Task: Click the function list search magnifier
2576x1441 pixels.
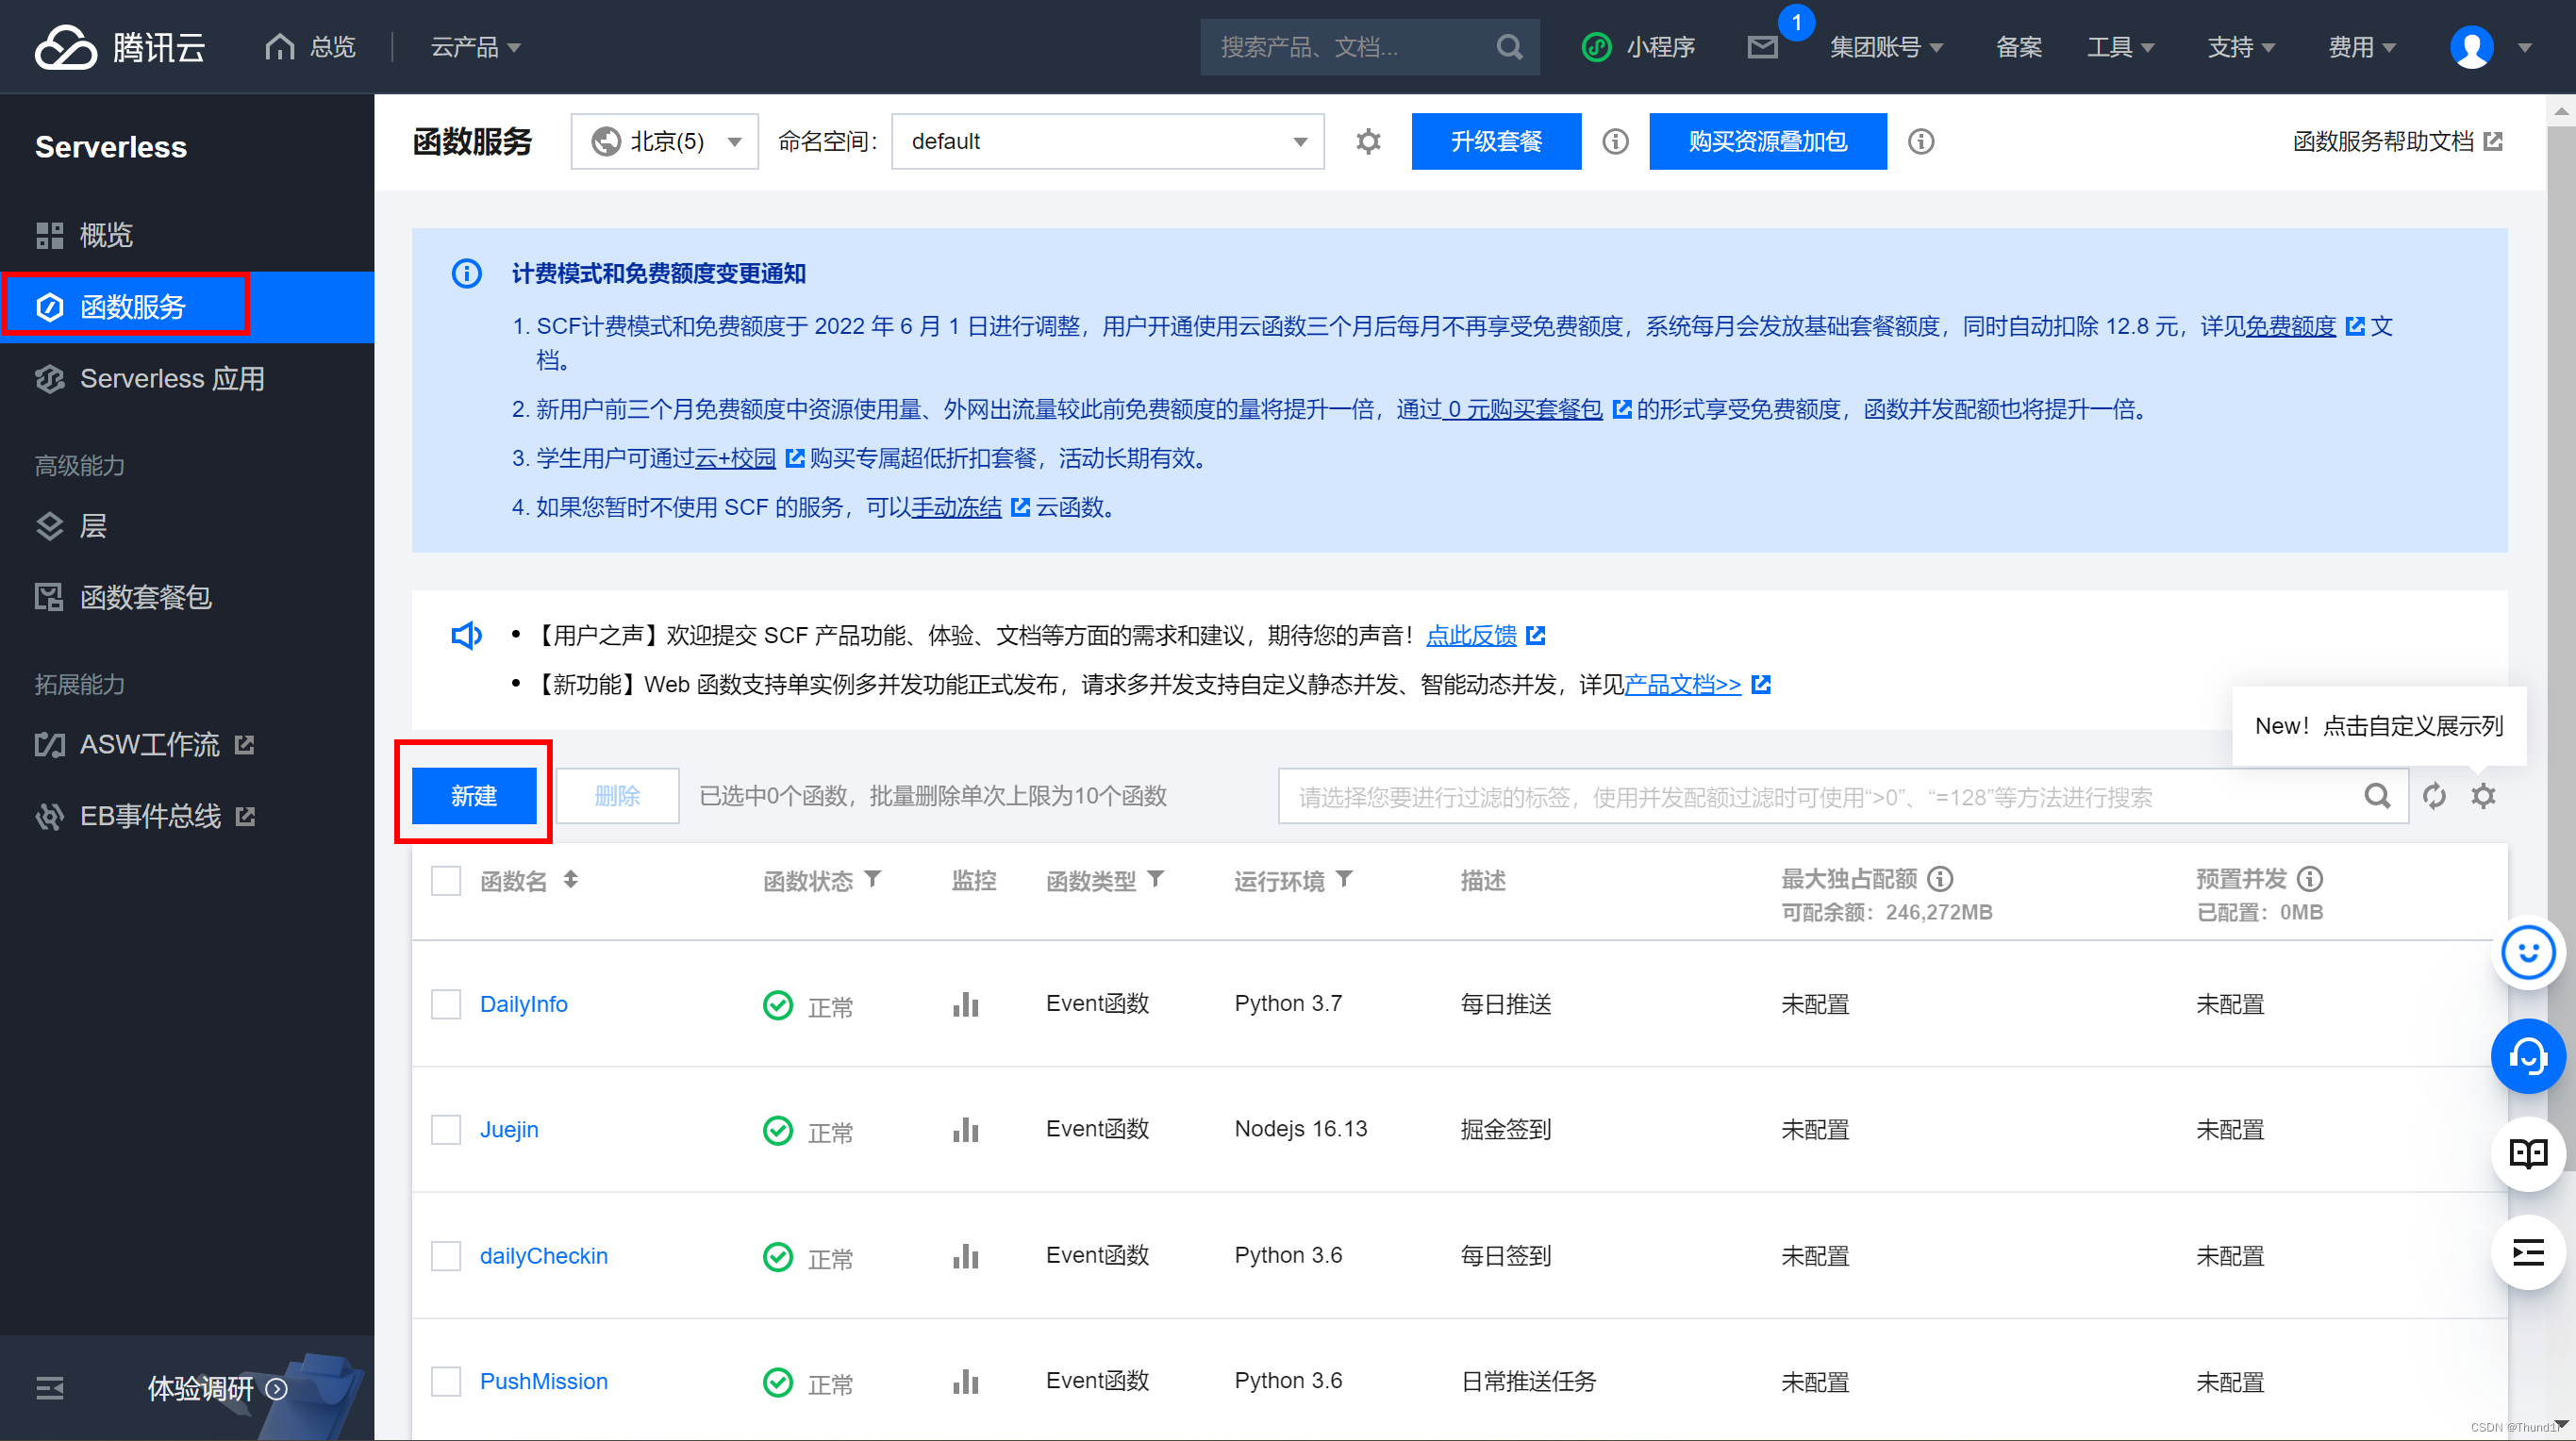Action: point(2377,796)
